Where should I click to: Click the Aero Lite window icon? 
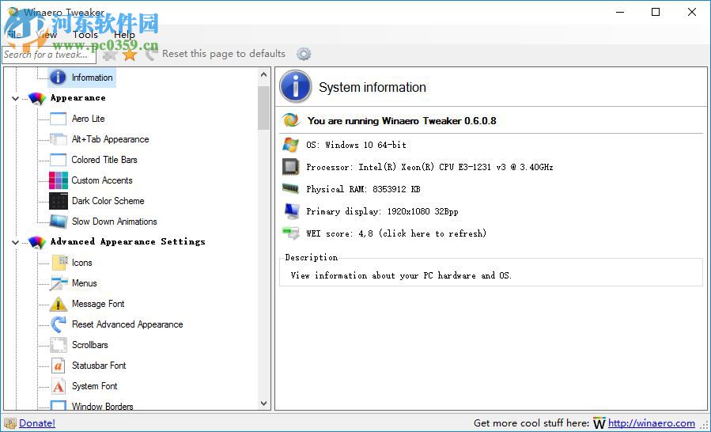tap(58, 119)
